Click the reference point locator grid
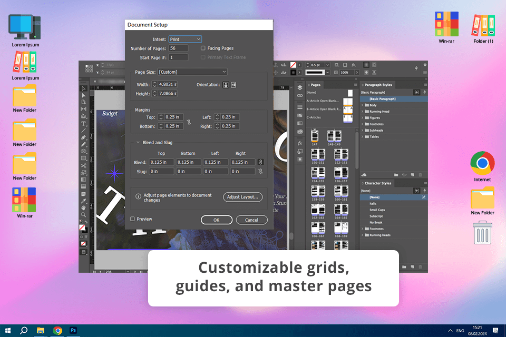Image resolution: width=506 pixels, height=337 pixels. click(89, 68)
